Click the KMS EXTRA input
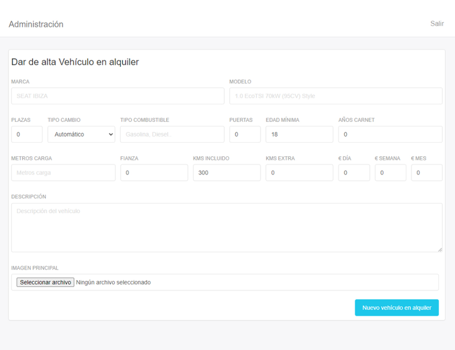Viewport: 455px width, 350px height. point(299,172)
